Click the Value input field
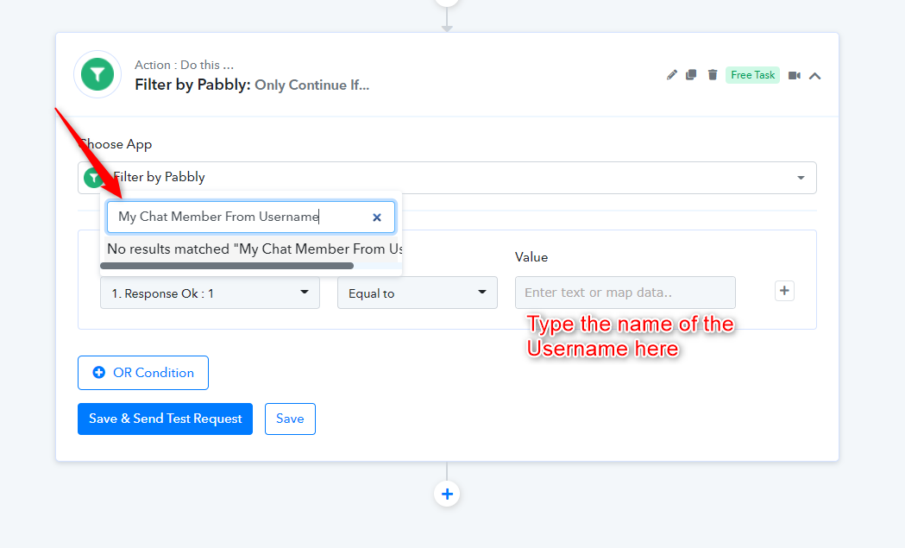The height and width of the screenshot is (548, 905). click(625, 293)
